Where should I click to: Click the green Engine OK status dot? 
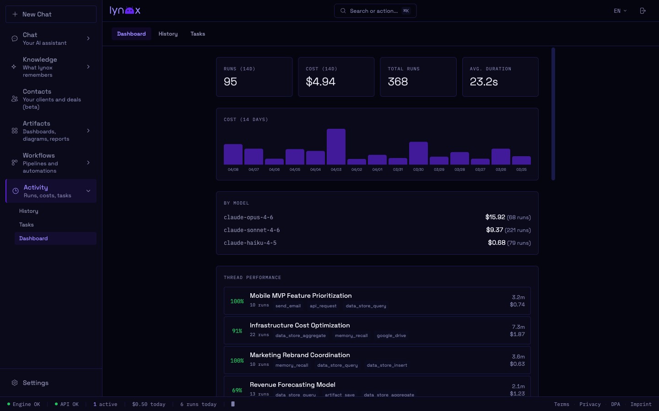pos(8,404)
